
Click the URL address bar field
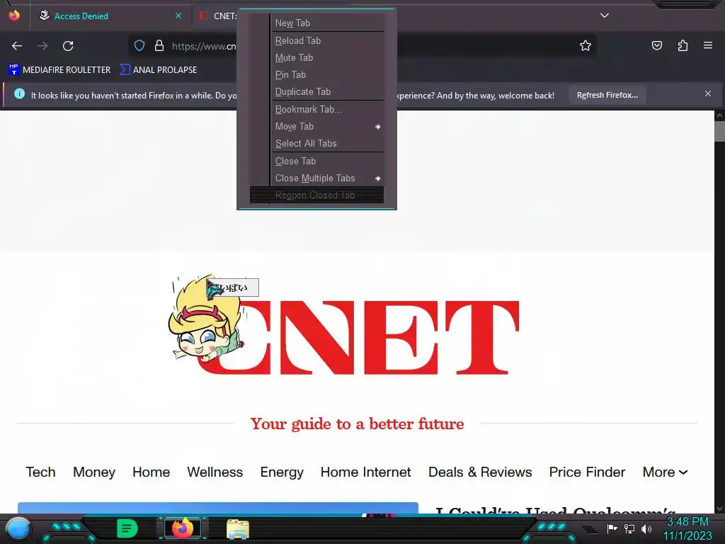362,45
